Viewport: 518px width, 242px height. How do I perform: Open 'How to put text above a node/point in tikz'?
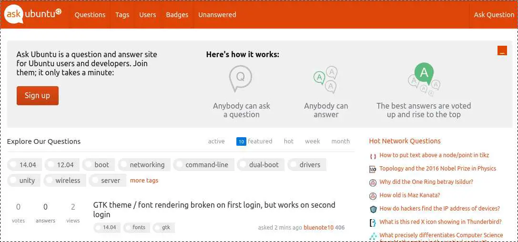click(434, 155)
